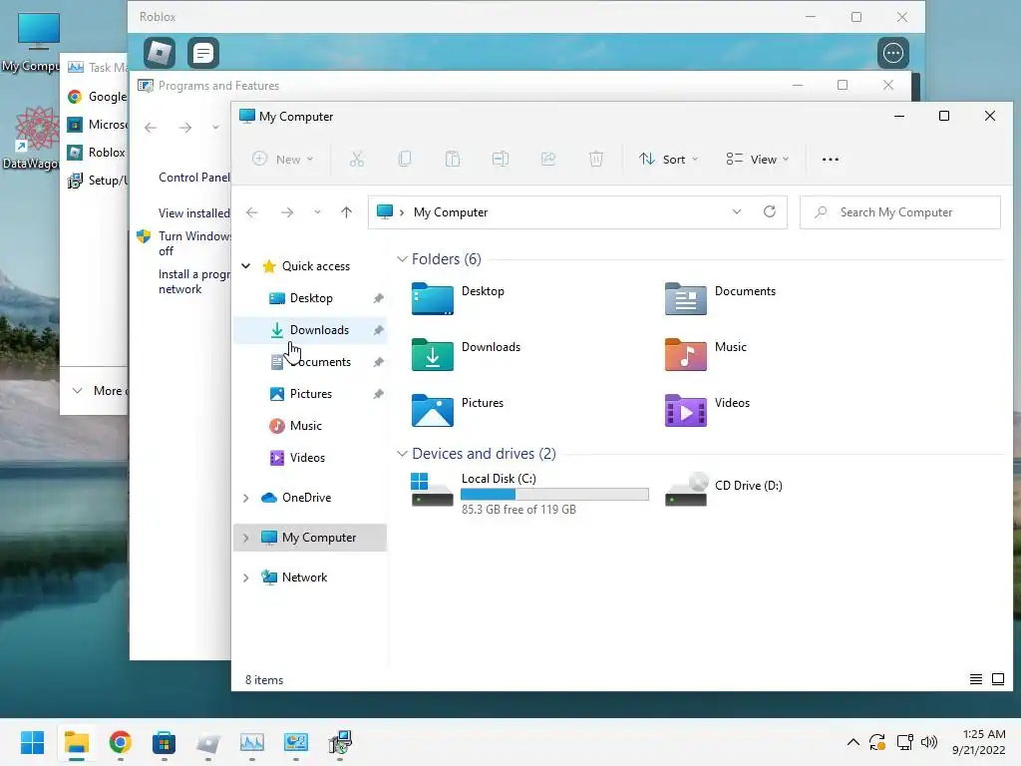The height and width of the screenshot is (766, 1021).
Task: Click the Delete trash icon
Action: [596, 159]
